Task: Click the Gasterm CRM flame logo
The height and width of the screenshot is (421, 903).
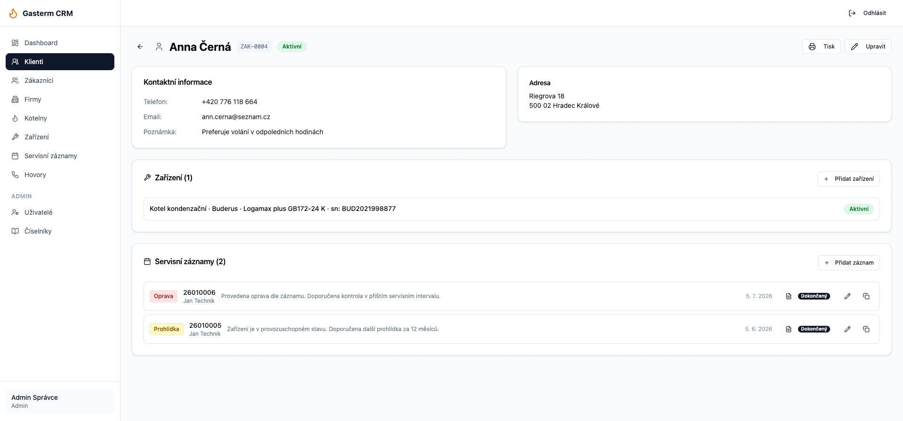Action: [x=13, y=13]
